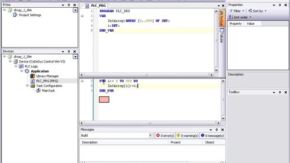The height and width of the screenshot is (163, 290).
Task: Pin the Devices panel
Action: pyautogui.click(x=69, y=51)
